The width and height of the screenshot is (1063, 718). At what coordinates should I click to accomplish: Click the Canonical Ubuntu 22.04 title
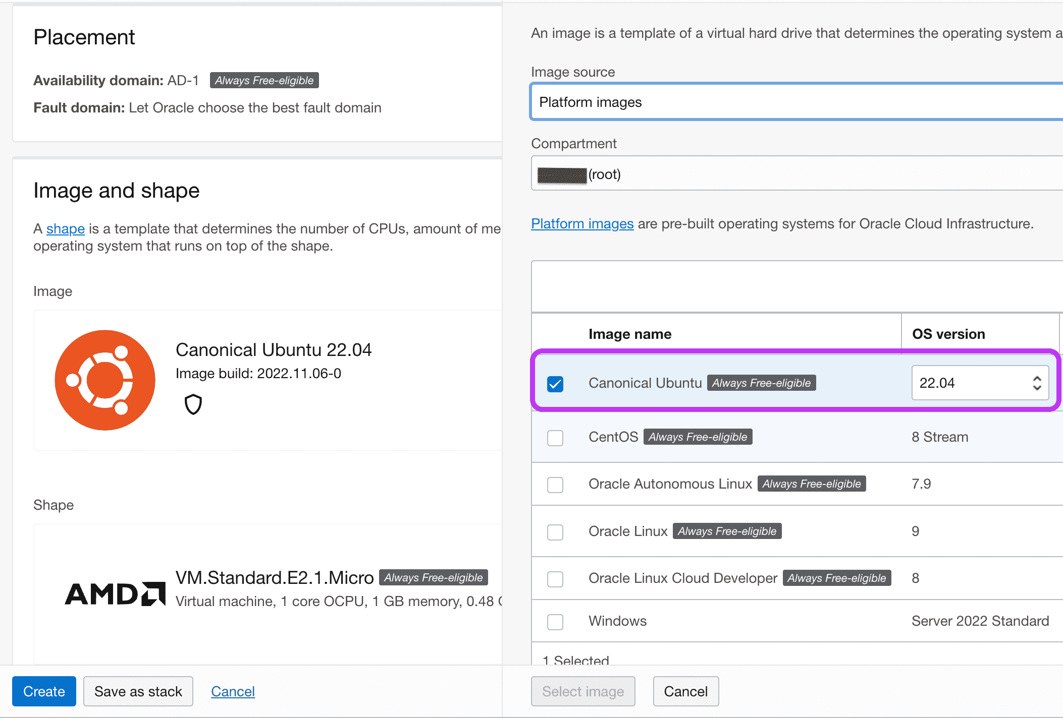[x=274, y=349]
